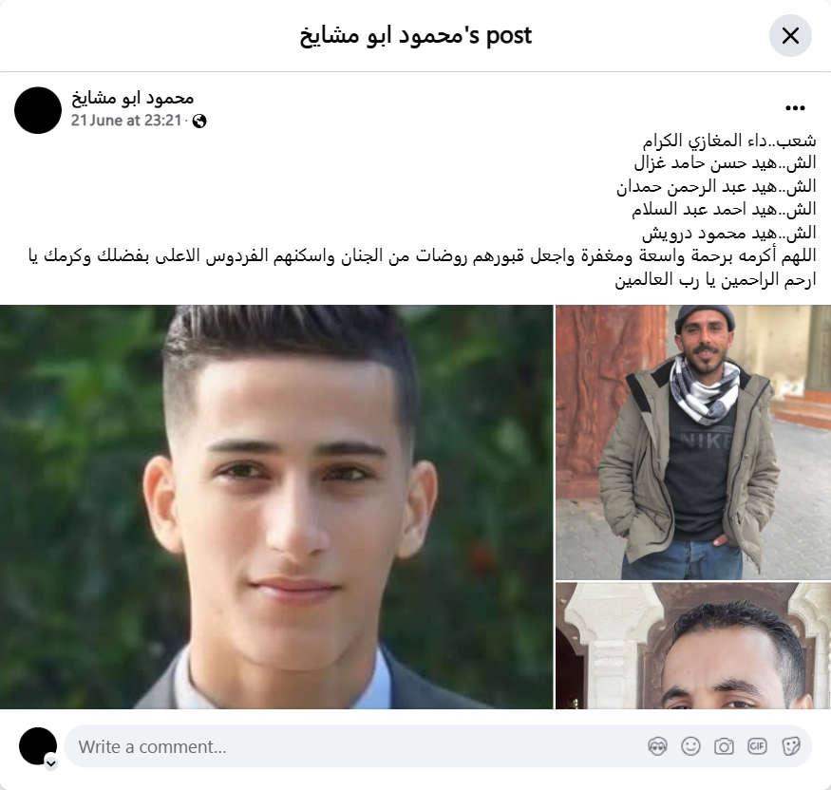Open the bottom-right photo of man under arch

click(693, 646)
